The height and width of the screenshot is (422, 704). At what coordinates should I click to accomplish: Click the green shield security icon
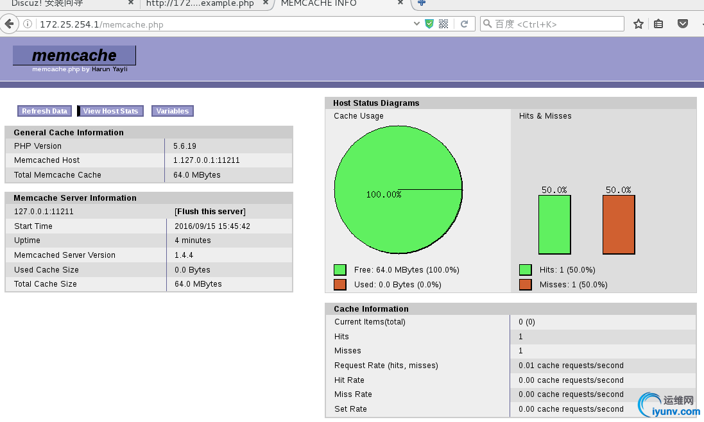click(x=429, y=24)
